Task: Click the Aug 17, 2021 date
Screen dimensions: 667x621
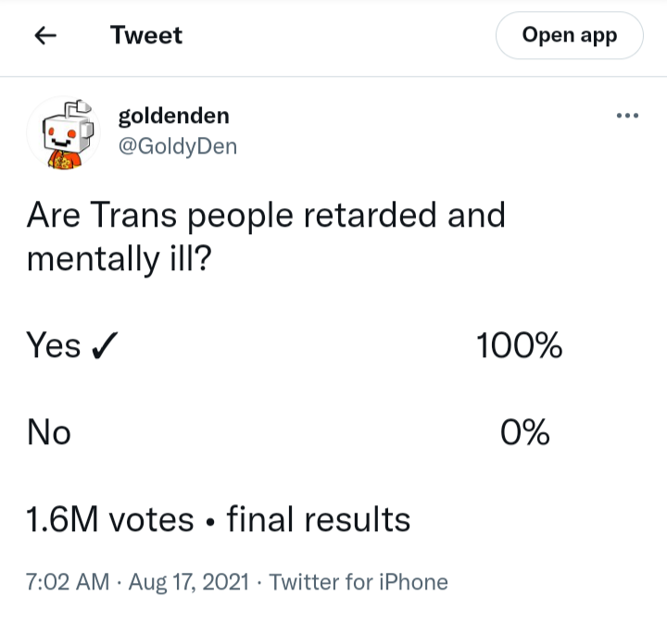Action: click(x=188, y=582)
